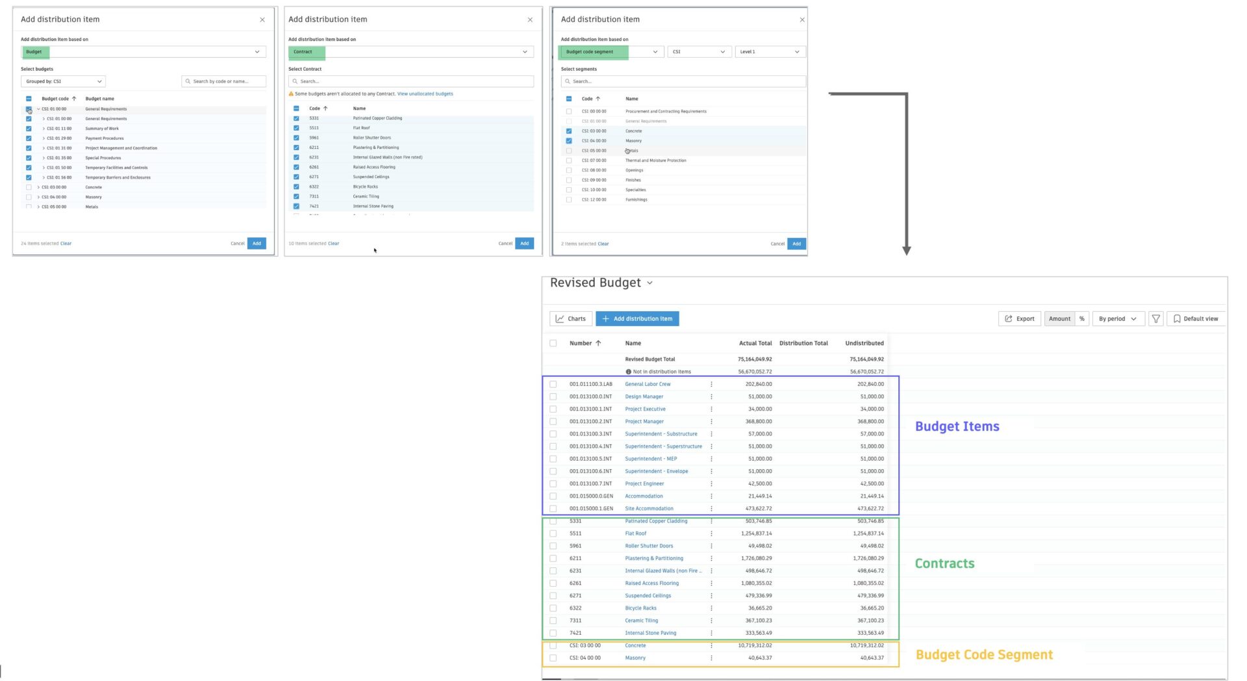This screenshot has width=1247, height=681.
Task: Clear selection in contract dialog
Action: [333, 244]
